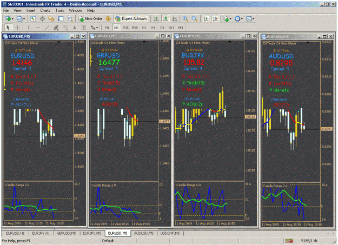This screenshot has width=338, height=245.
Task: Zoom in on the chart
Action: pyautogui.click(x=185, y=19)
